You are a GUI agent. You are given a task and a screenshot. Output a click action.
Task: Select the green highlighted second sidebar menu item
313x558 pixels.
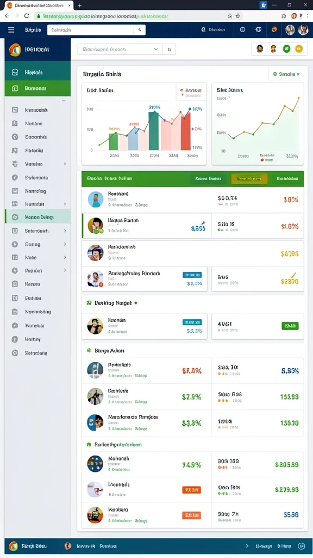(x=37, y=88)
